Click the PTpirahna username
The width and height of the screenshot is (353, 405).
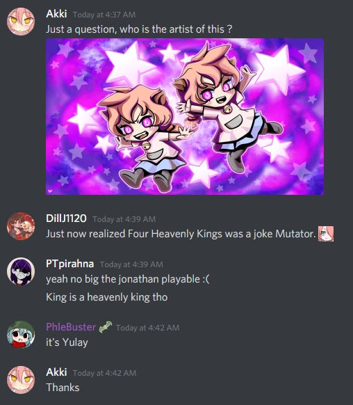coord(70,264)
